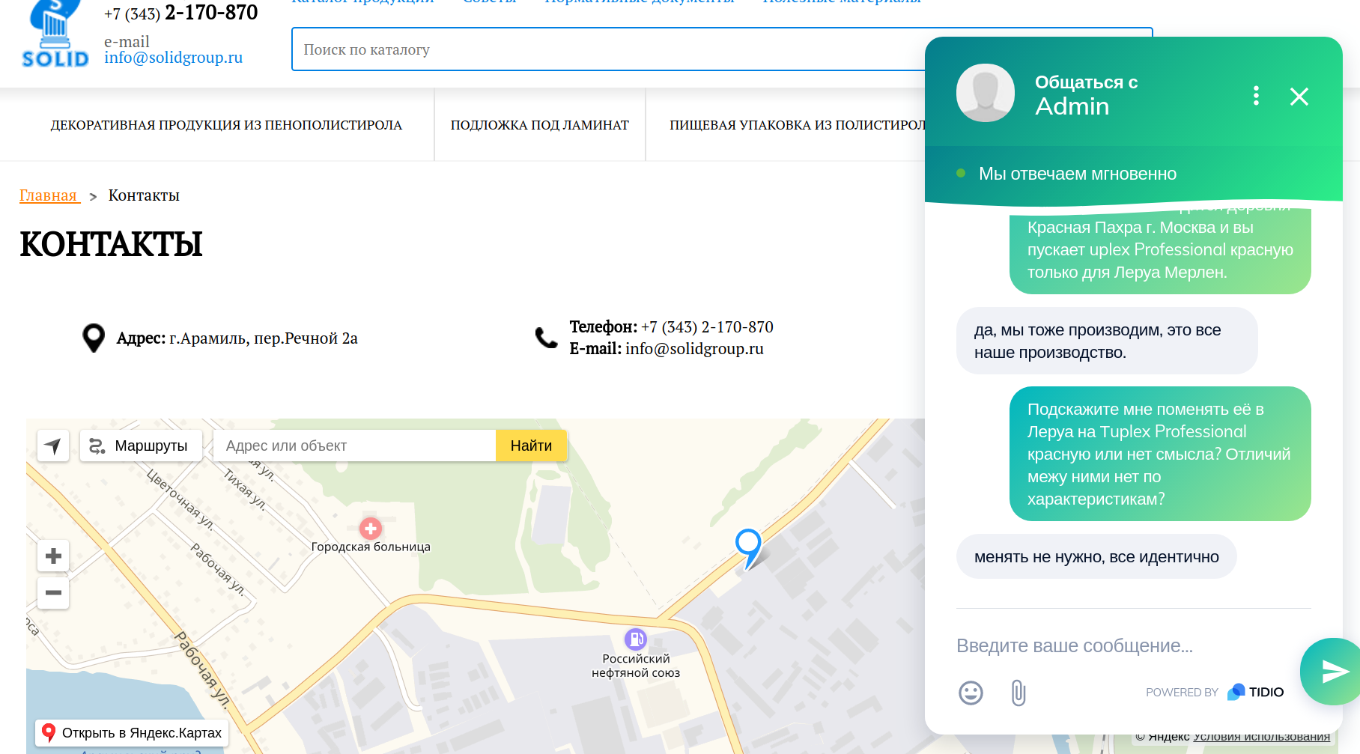Image resolution: width=1360 pixels, height=754 pixels.
Task: Click the Контакты breadcrumb text
Action: pyautogui.click(x=144, y=195)
